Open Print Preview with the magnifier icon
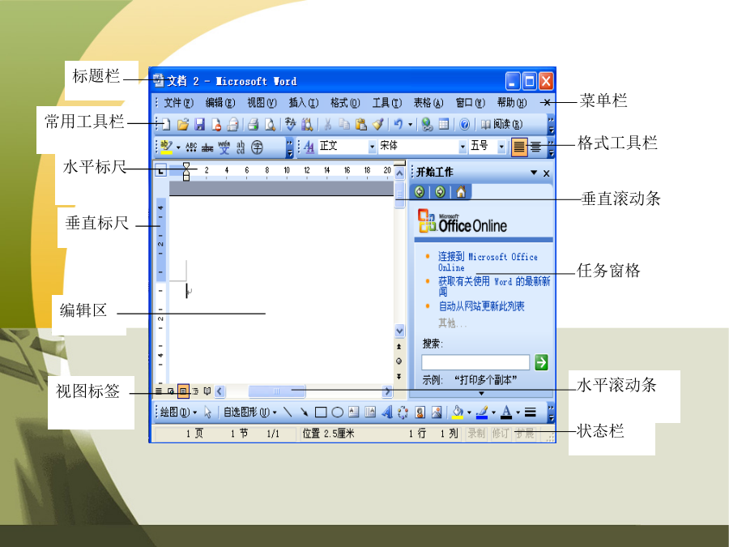 tap(270, 124)
